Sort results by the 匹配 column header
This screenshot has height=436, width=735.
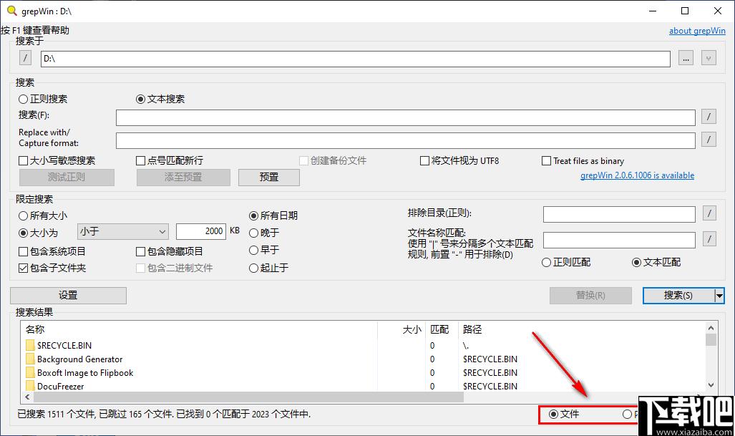pos(442,329)
